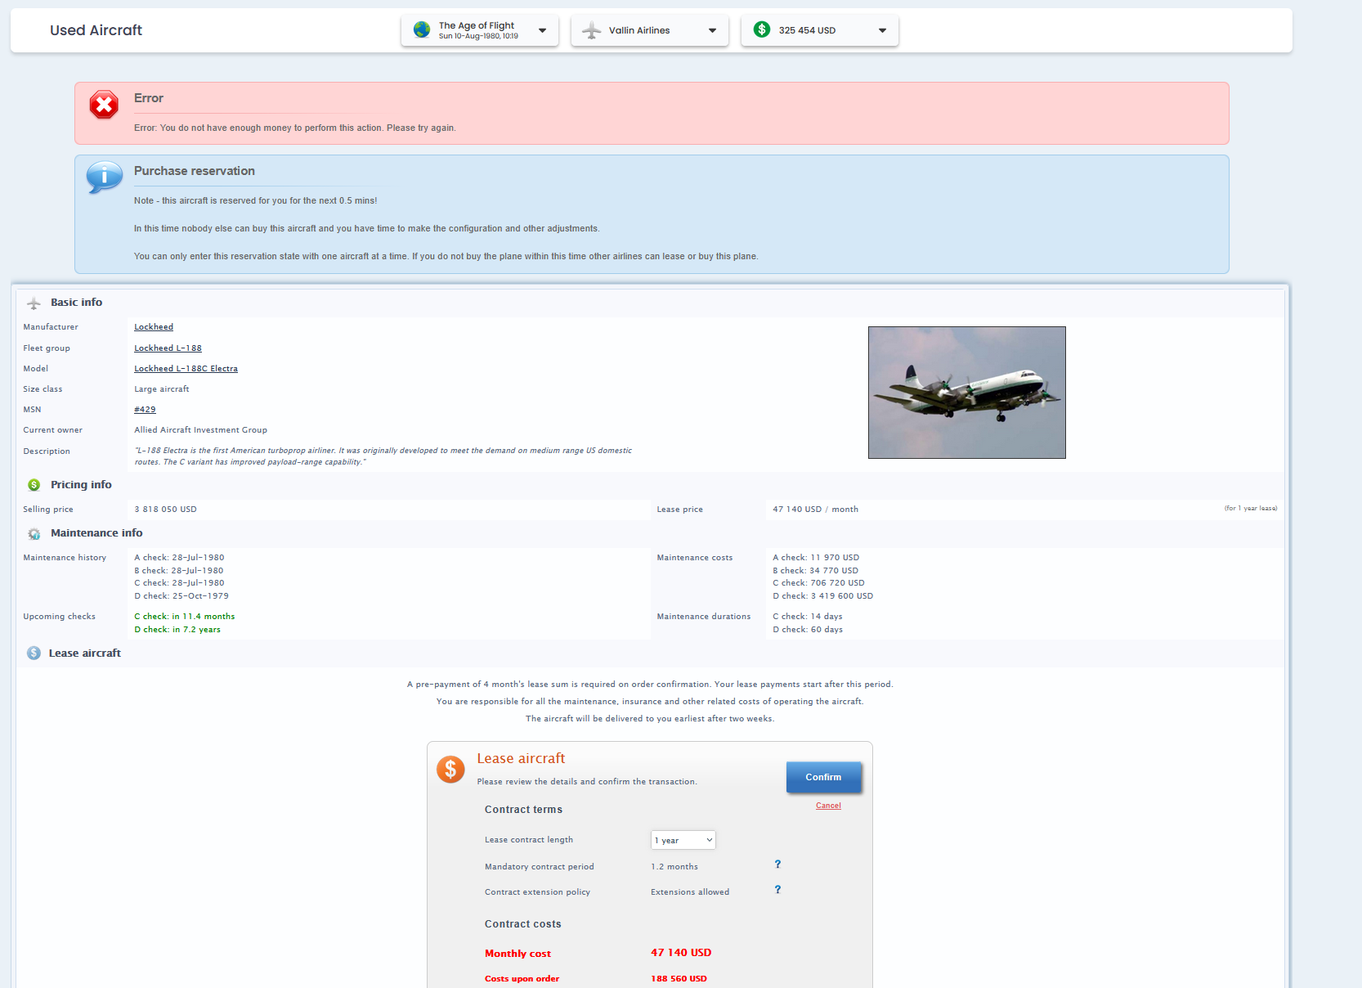Viewport: 1362px width, 988px height.
Task: Click the airplane icon next to Basic info header
Action: pyautogui.click(x=34, y=302)
